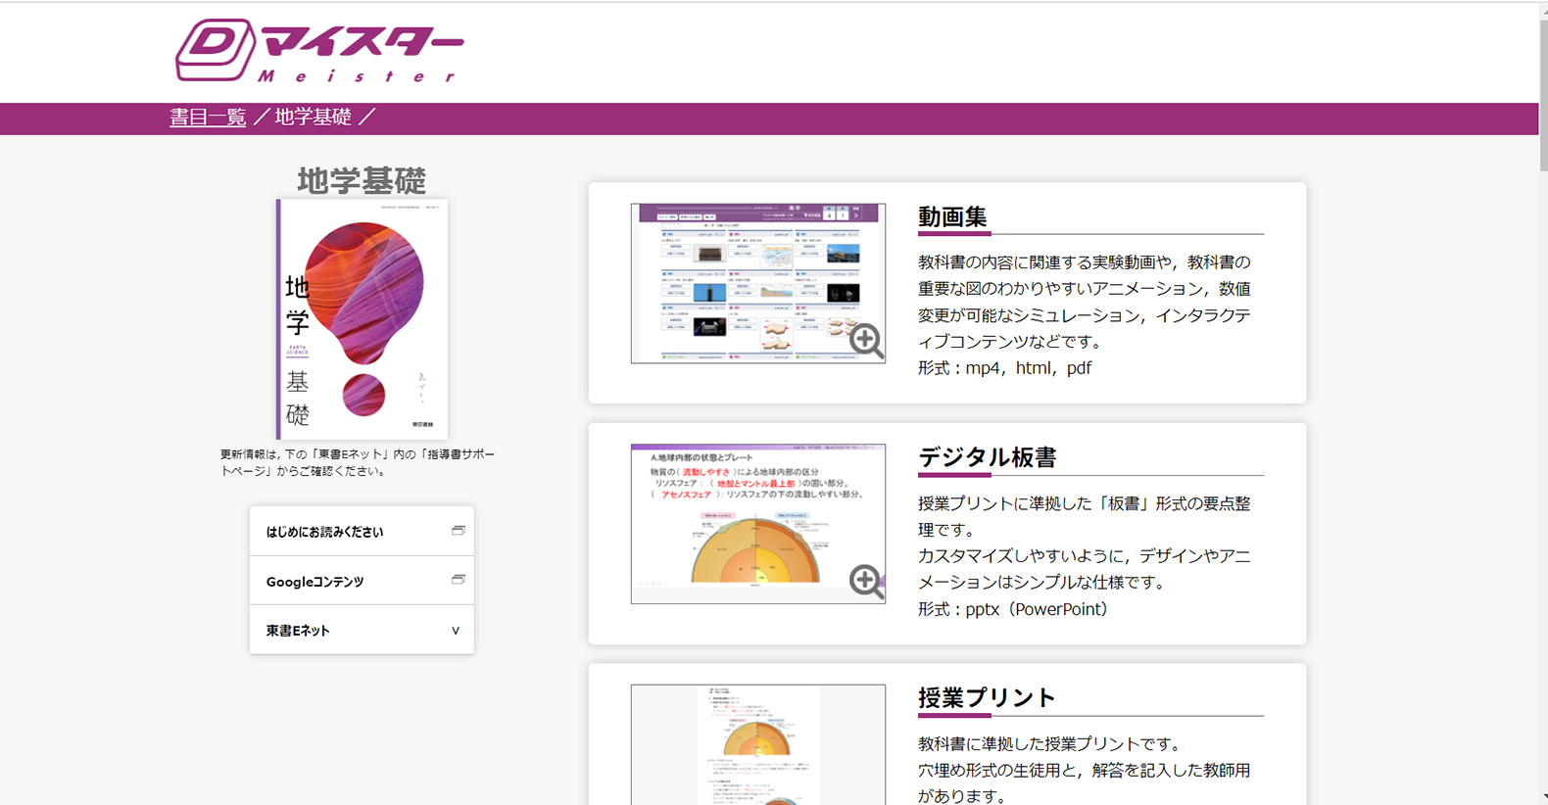Click new-window icon beside Googleコンテンツ
Screen dimensions: 1548x805
tap(458, 580)
